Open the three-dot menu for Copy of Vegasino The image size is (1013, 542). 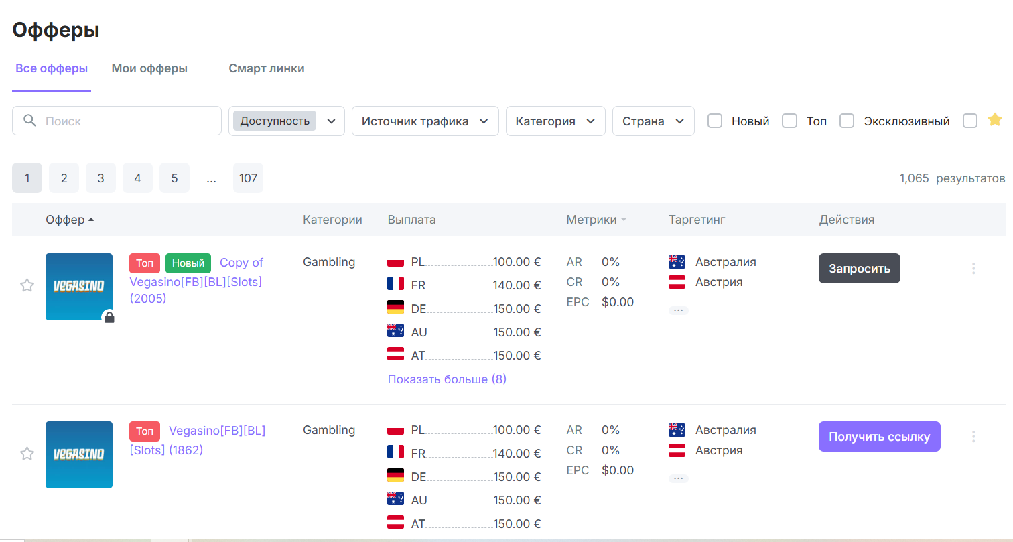(x=973, y=269)
